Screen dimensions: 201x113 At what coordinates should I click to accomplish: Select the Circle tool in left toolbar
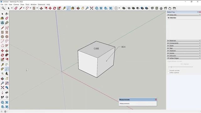point(2,37)
